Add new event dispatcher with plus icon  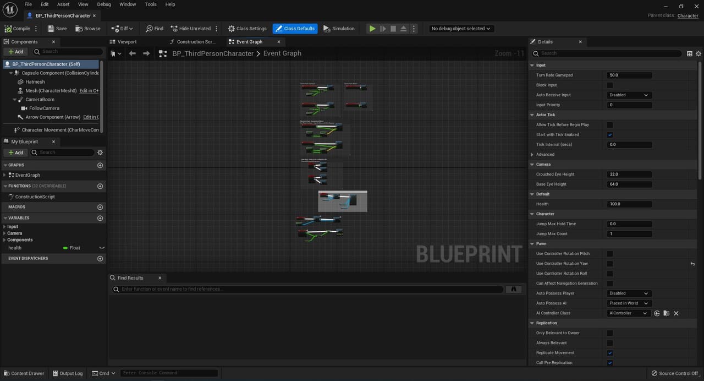[x=100, y=259]
